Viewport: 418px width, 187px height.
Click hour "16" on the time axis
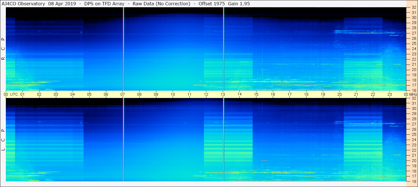click(273, 94)
